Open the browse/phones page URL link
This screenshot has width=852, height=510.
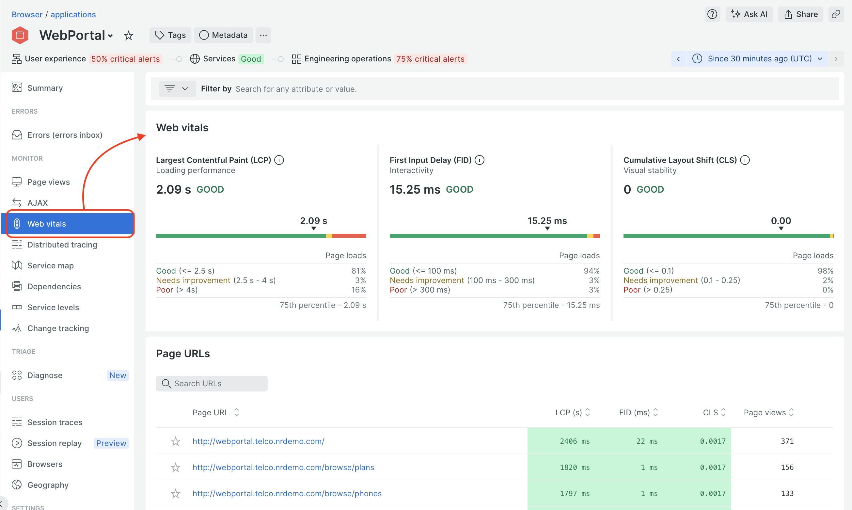[287, 493]
